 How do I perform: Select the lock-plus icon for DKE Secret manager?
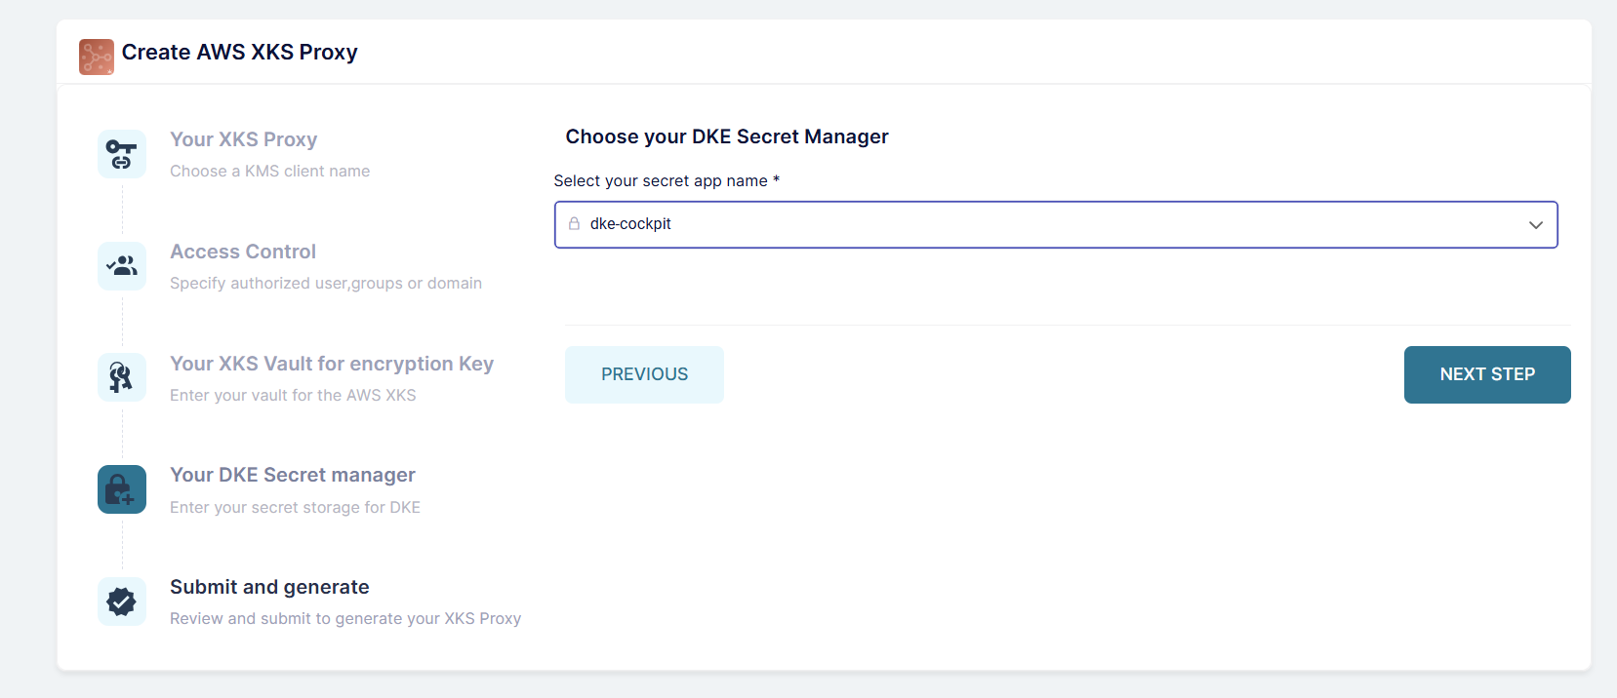click(122, 489)
